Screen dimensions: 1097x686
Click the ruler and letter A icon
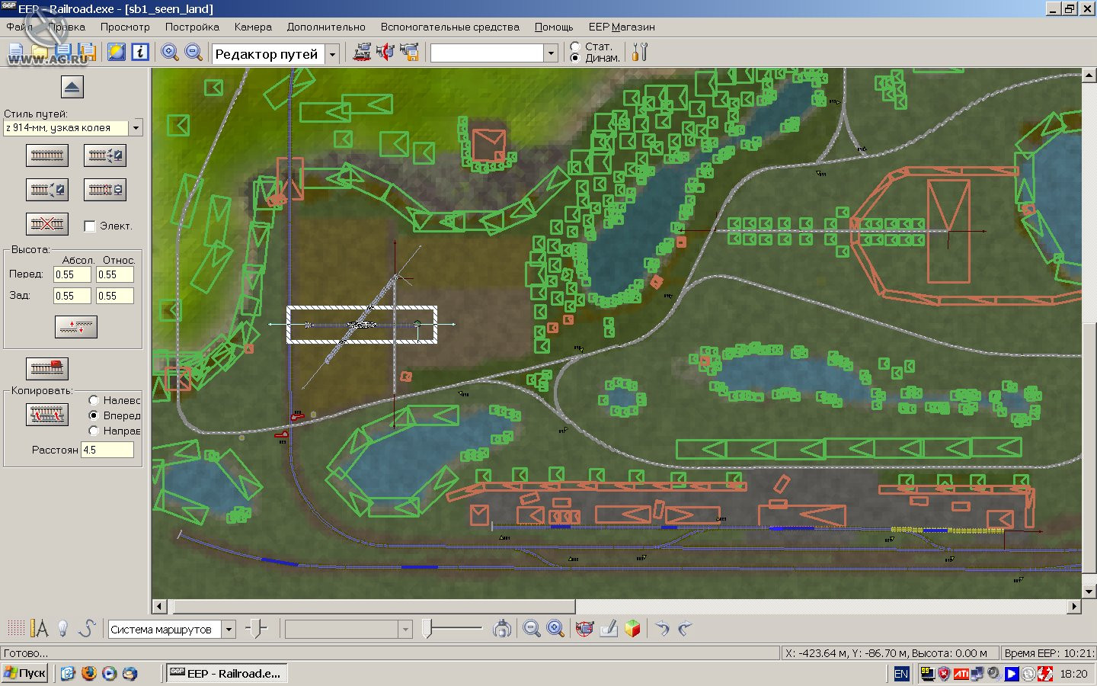click(x=39, y=629)
